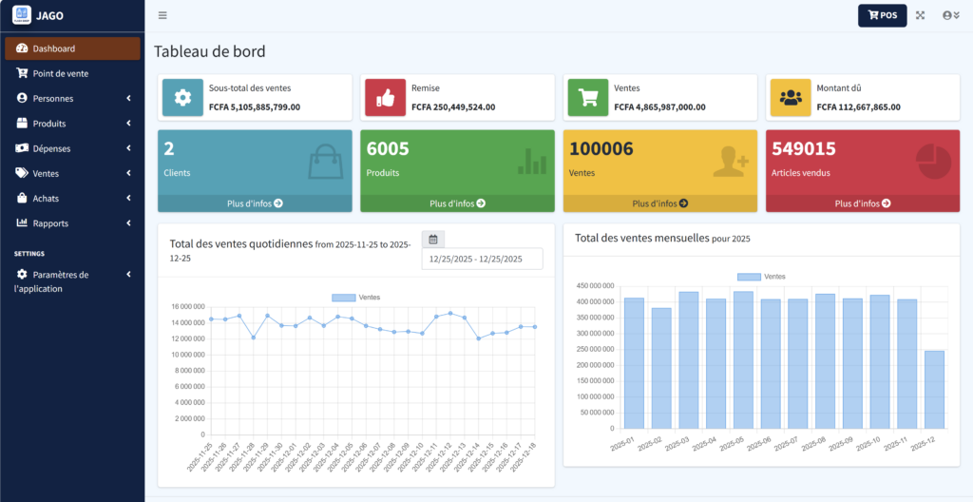Click the hamburger sidebar toggle icon
Viewport: 973px width, 502px height.
pyautogui.click(x=162, y=15)
